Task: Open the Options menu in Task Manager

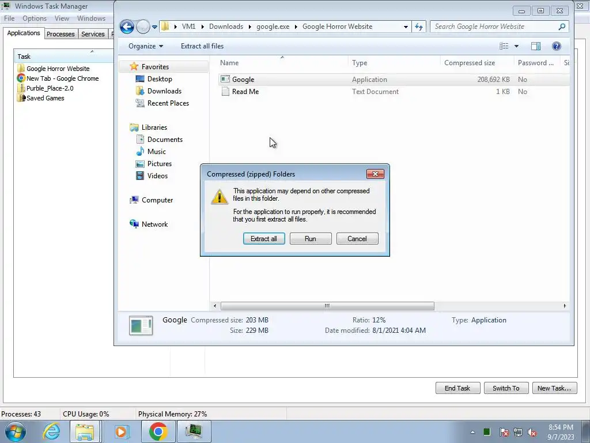Action: click(x=35, y=18)
